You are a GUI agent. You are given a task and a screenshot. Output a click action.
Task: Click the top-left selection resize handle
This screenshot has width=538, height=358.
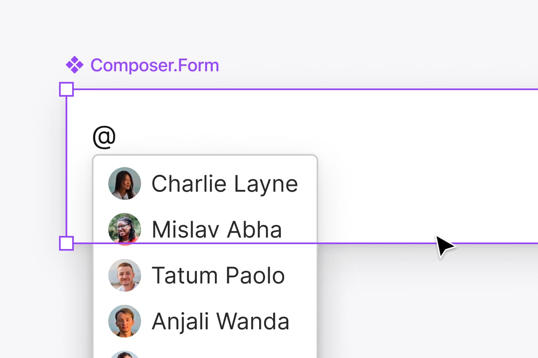[66, 89]
